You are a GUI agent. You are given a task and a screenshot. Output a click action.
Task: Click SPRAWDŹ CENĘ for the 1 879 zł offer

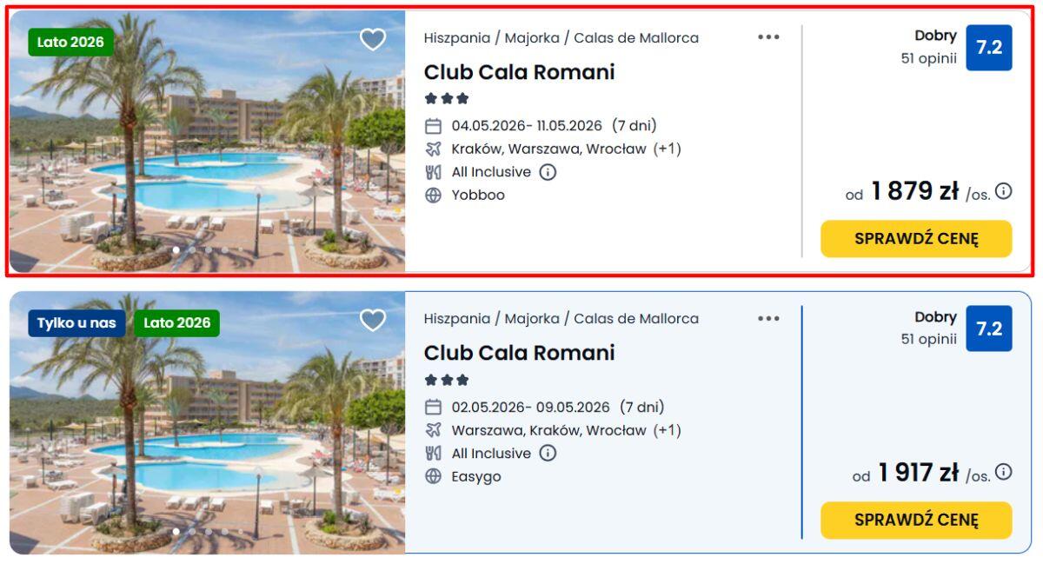tap(916, 239)
